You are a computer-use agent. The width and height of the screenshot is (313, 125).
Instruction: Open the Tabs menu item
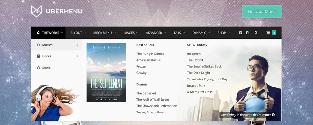coord(179,33)
